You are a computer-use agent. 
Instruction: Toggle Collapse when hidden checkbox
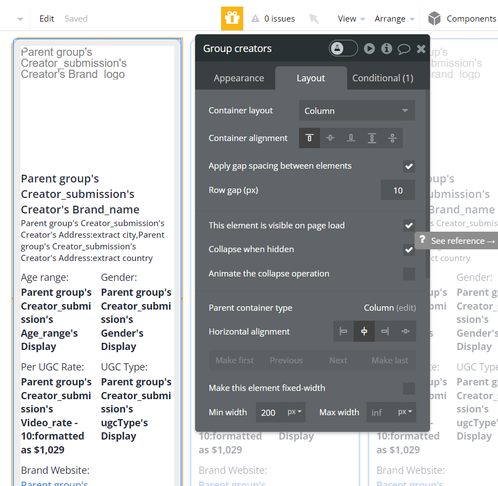click(x=409, y=250)
